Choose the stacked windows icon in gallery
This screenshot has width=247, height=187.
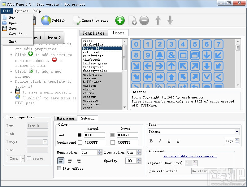point(195,55)
